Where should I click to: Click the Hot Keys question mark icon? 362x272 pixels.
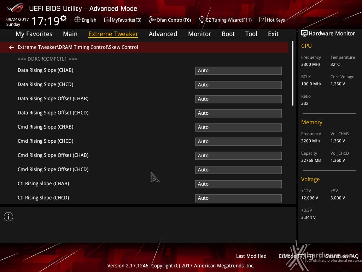(263, 20)
